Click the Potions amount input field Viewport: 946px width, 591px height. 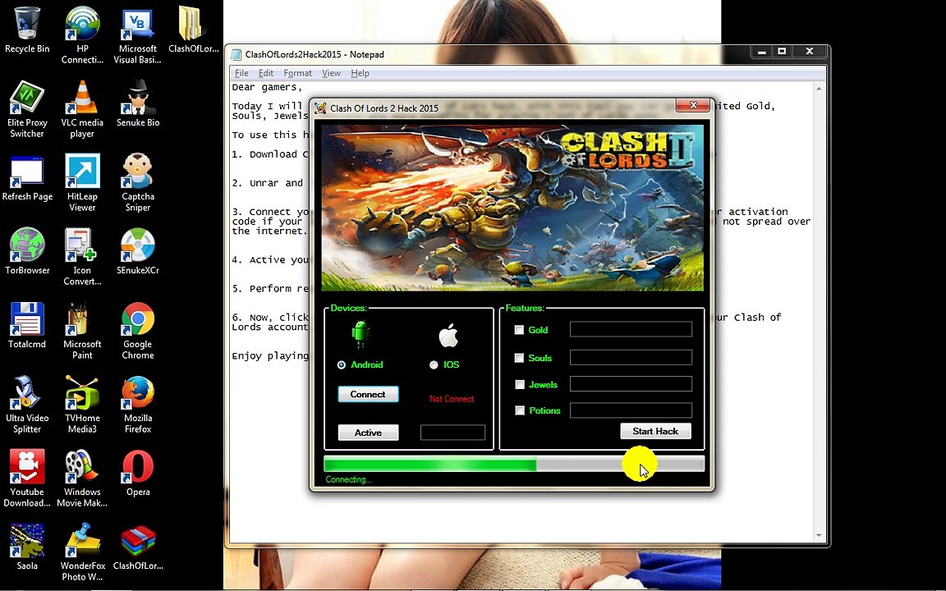(631, 410)
